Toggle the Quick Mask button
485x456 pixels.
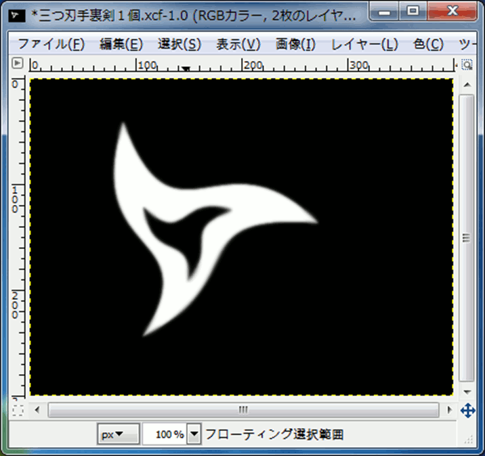[18, 410]
